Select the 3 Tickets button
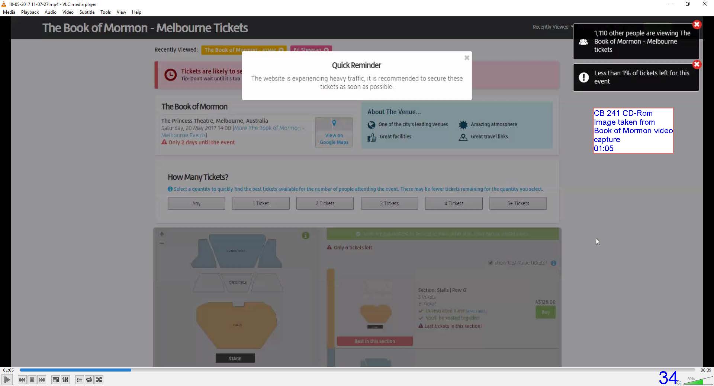The width and height of the screenshot is (714, 386). pos(389,203)
